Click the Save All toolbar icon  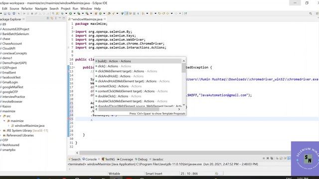point(9,13)
